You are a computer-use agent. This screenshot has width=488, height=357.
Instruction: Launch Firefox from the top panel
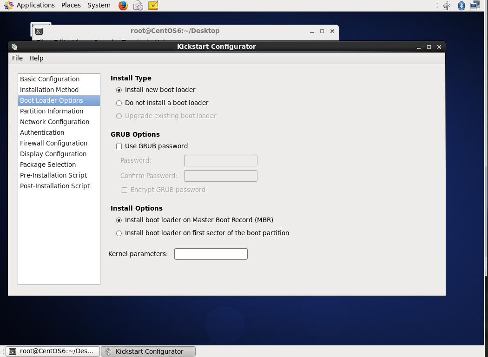[x=123, y=5]
